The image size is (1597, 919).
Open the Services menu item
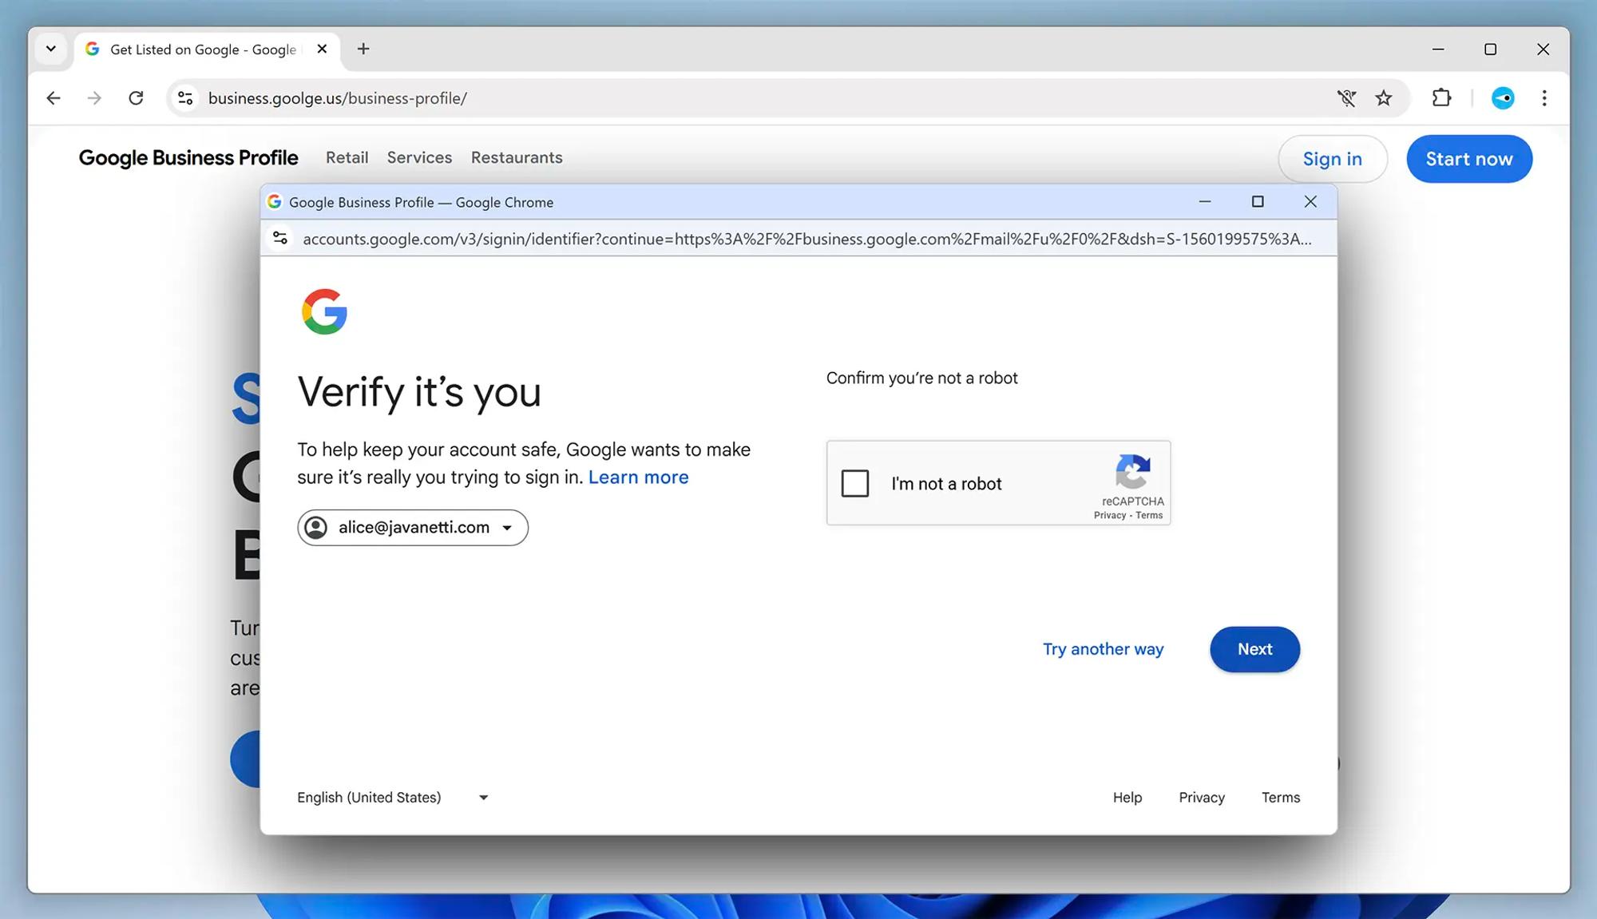[x=419, y=158]
